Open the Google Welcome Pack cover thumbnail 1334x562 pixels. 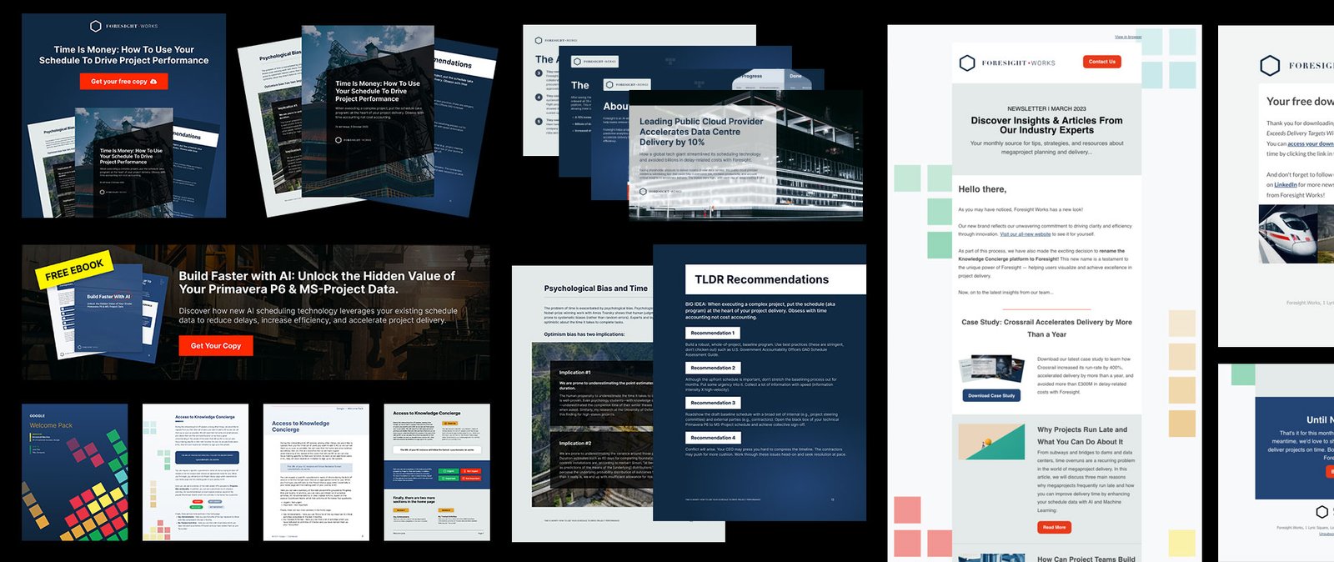tap(75, 473)
